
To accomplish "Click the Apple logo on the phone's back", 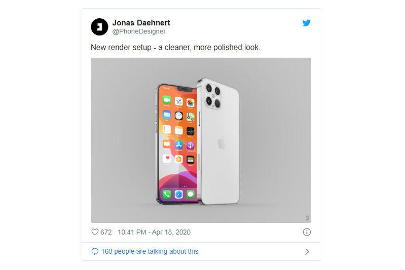I will [x=222, y=143].
